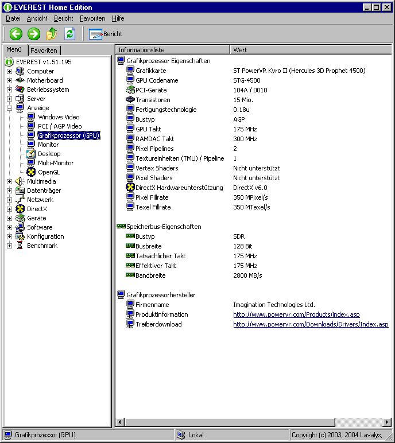Click the Up folder toolbar icon
This screenshot has height=443, width=395.
(52, 34)
